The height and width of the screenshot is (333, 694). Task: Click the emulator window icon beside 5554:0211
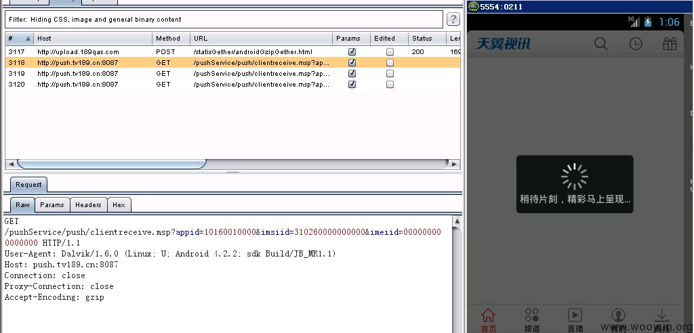[x=474, y=7]
